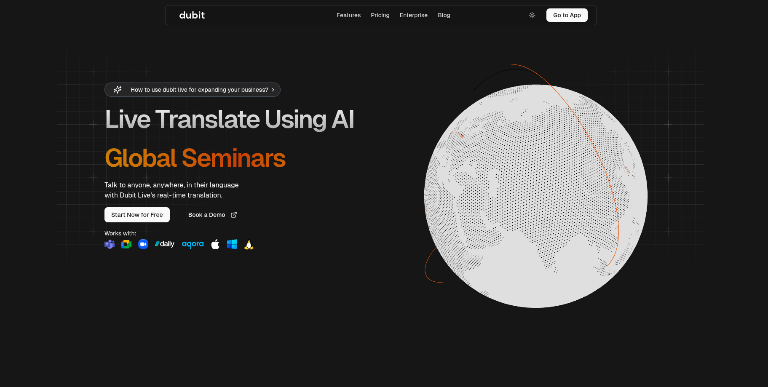The image size is (768, 387).
Task: Click the Daily logo under Works with
Action: coord(164,244)
